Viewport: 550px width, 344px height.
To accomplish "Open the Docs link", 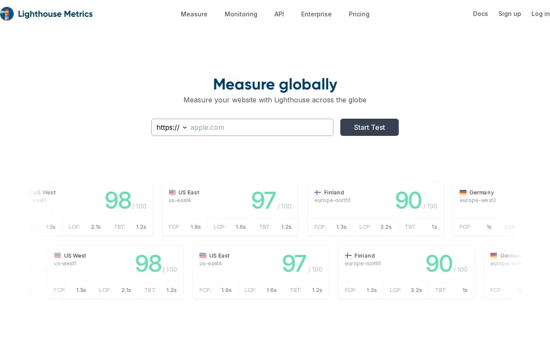I will 480,14.
